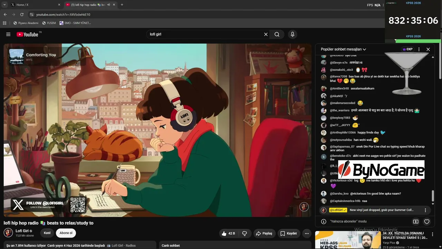This screenshot has height=249, width=442.
Task: Click the video's channel watermark avatar
Action: pos(304,207)
